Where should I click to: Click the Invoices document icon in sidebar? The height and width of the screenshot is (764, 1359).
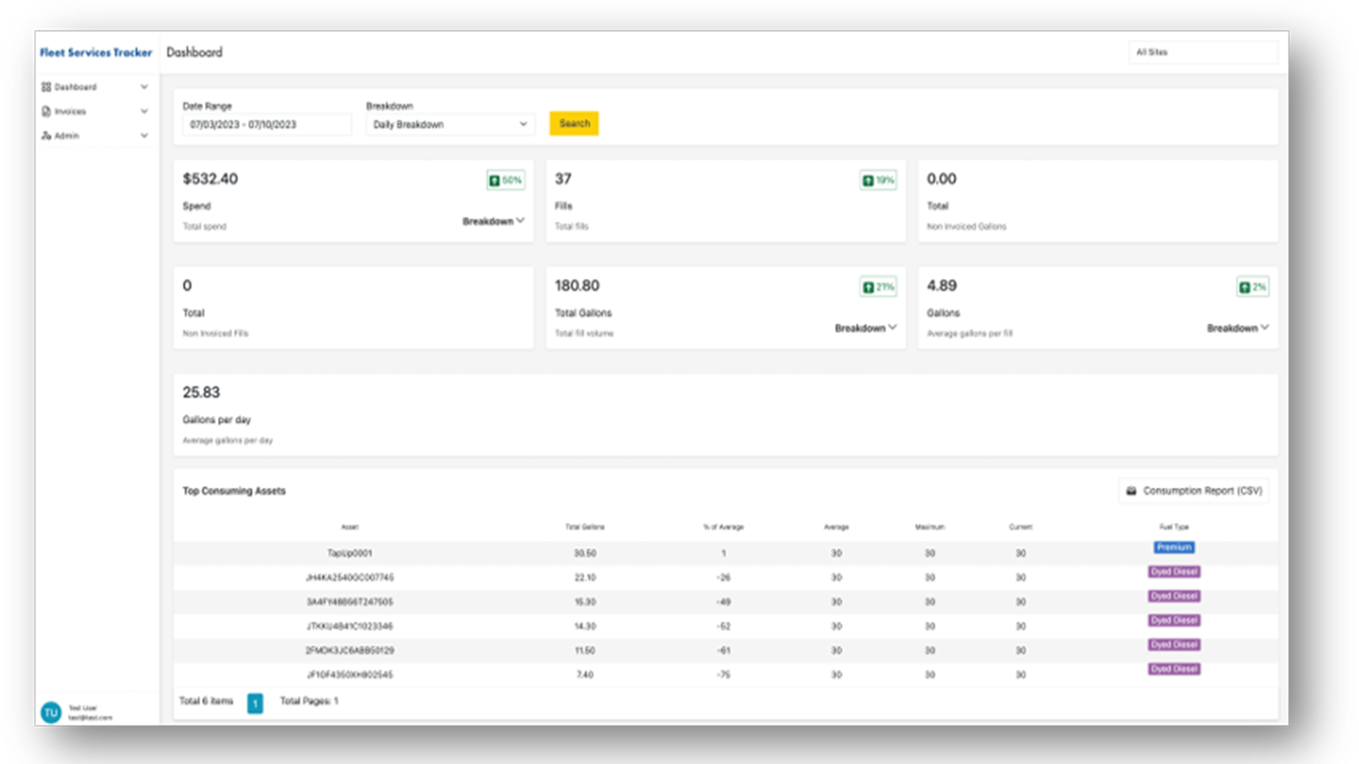[46, 112]
